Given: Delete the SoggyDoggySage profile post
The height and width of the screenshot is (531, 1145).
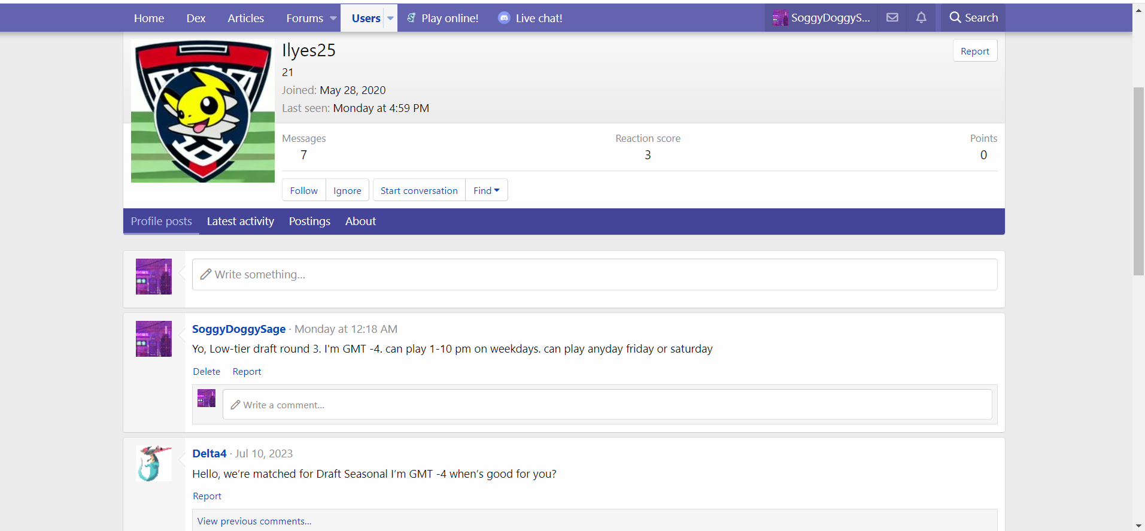Looking at the screenshot, I should pyautogui.click(x=206, y=372).
